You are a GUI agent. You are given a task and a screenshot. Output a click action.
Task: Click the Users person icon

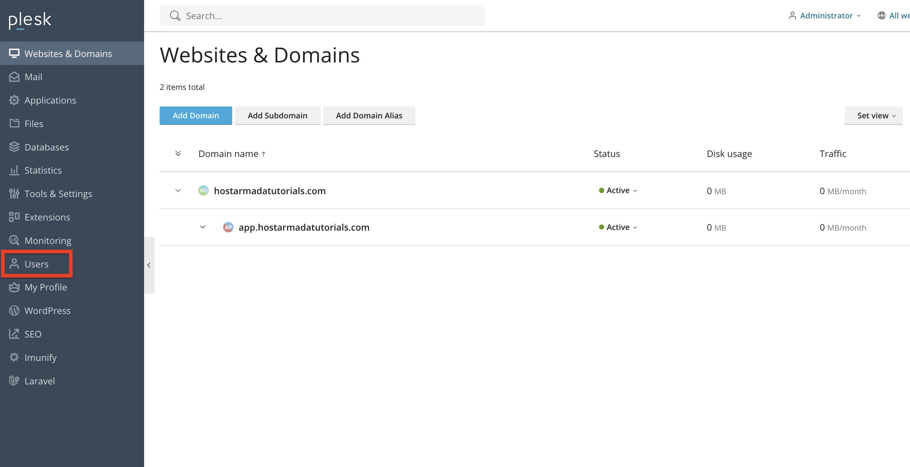14,264
